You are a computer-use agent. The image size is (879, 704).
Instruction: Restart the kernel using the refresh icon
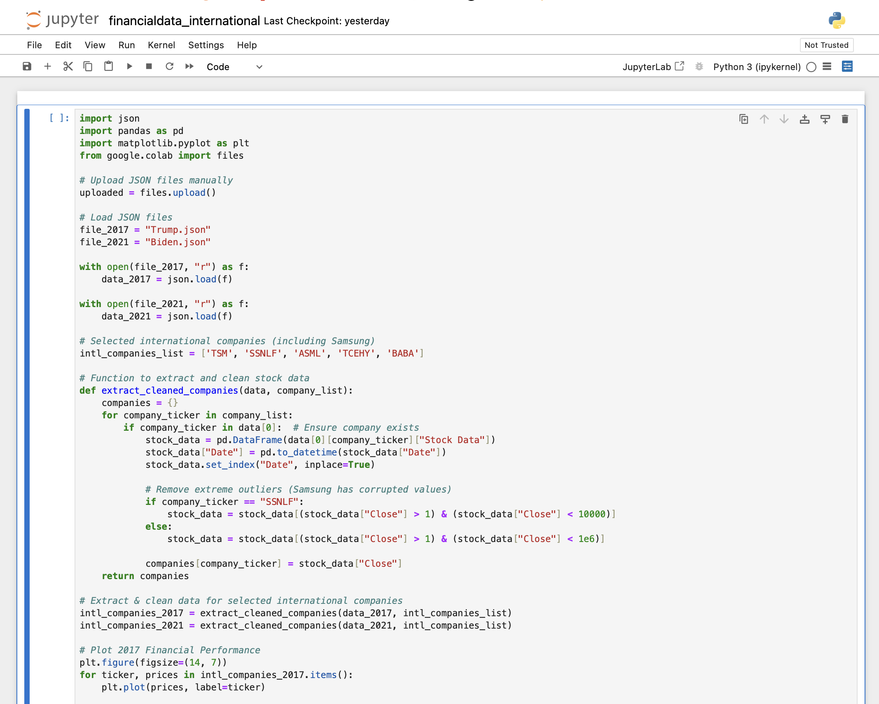tap(170, 66)
